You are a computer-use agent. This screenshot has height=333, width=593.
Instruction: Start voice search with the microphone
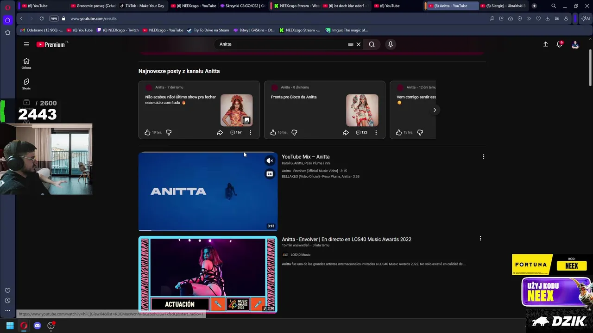[391, 44]
